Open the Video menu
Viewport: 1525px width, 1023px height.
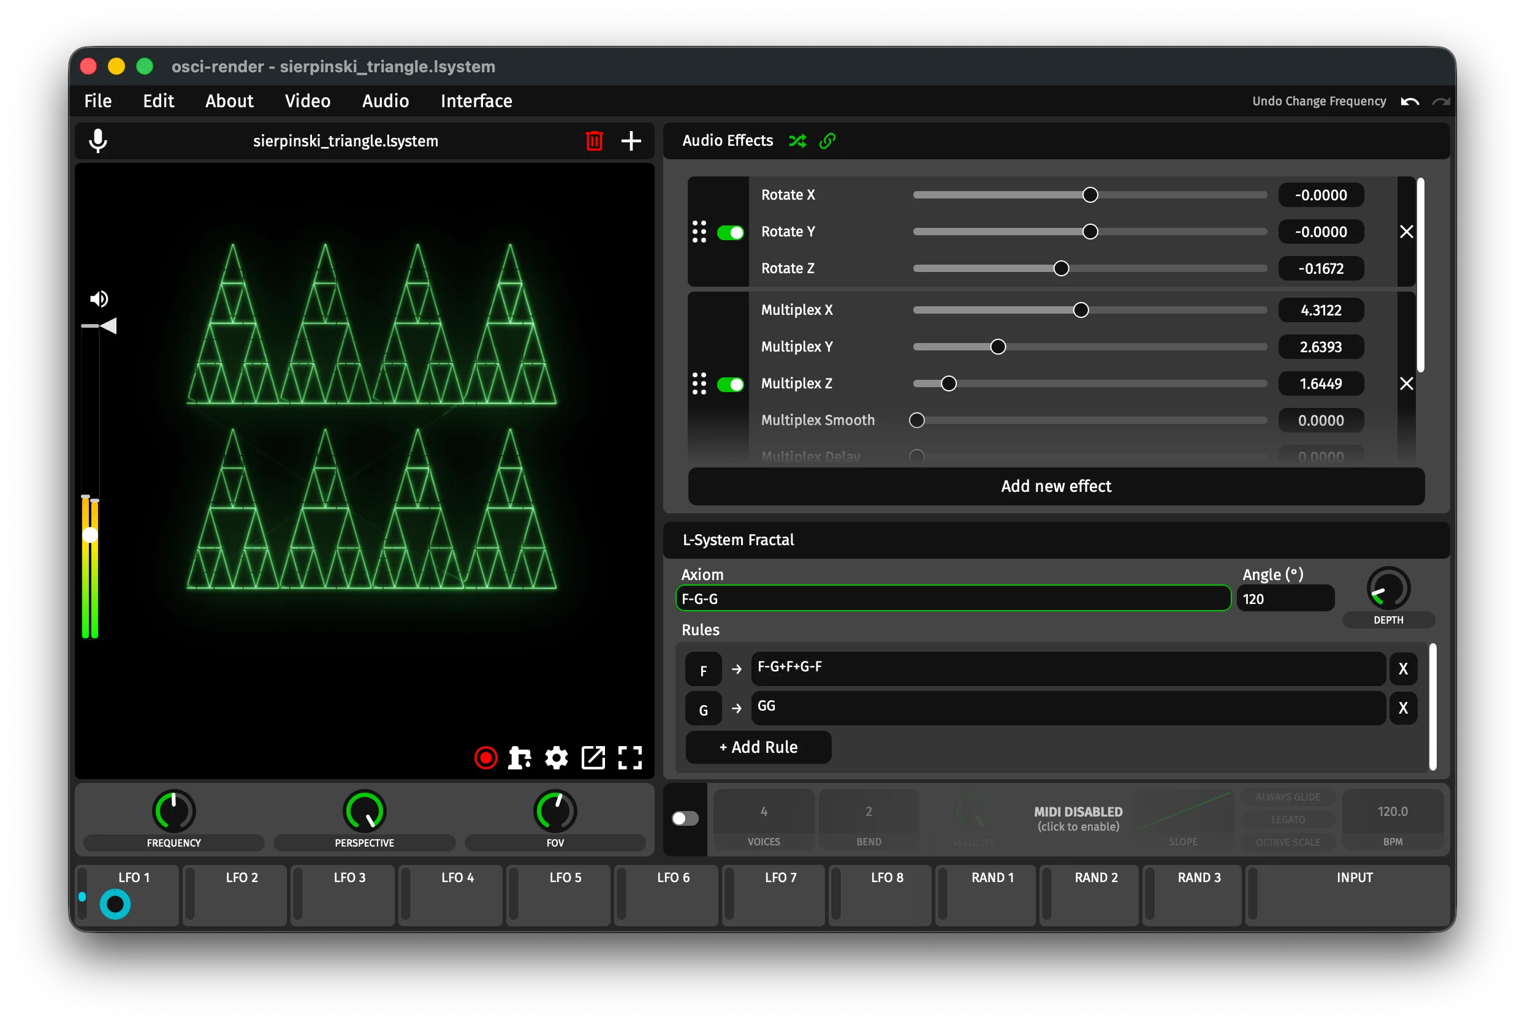click(x=308, y=101)
